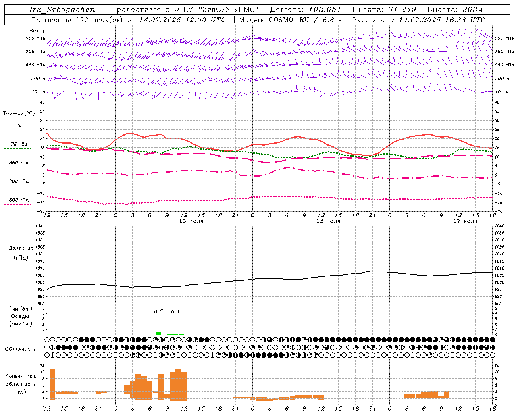Viewport: 516px width, 412px height.
Task: Click 'Рассчитано: 14.07.2025 16:38 UTC' text
Action: tap(418, 20)
